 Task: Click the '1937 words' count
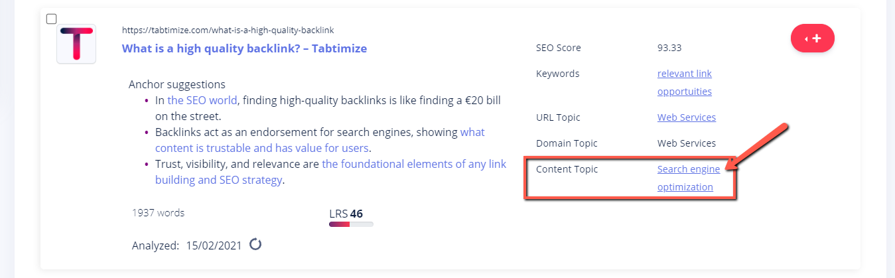point(159,213)
